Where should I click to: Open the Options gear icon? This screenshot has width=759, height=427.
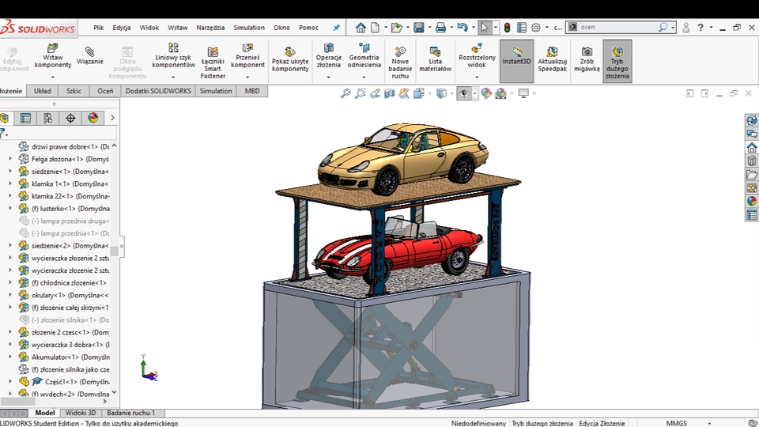pos(536,28)
